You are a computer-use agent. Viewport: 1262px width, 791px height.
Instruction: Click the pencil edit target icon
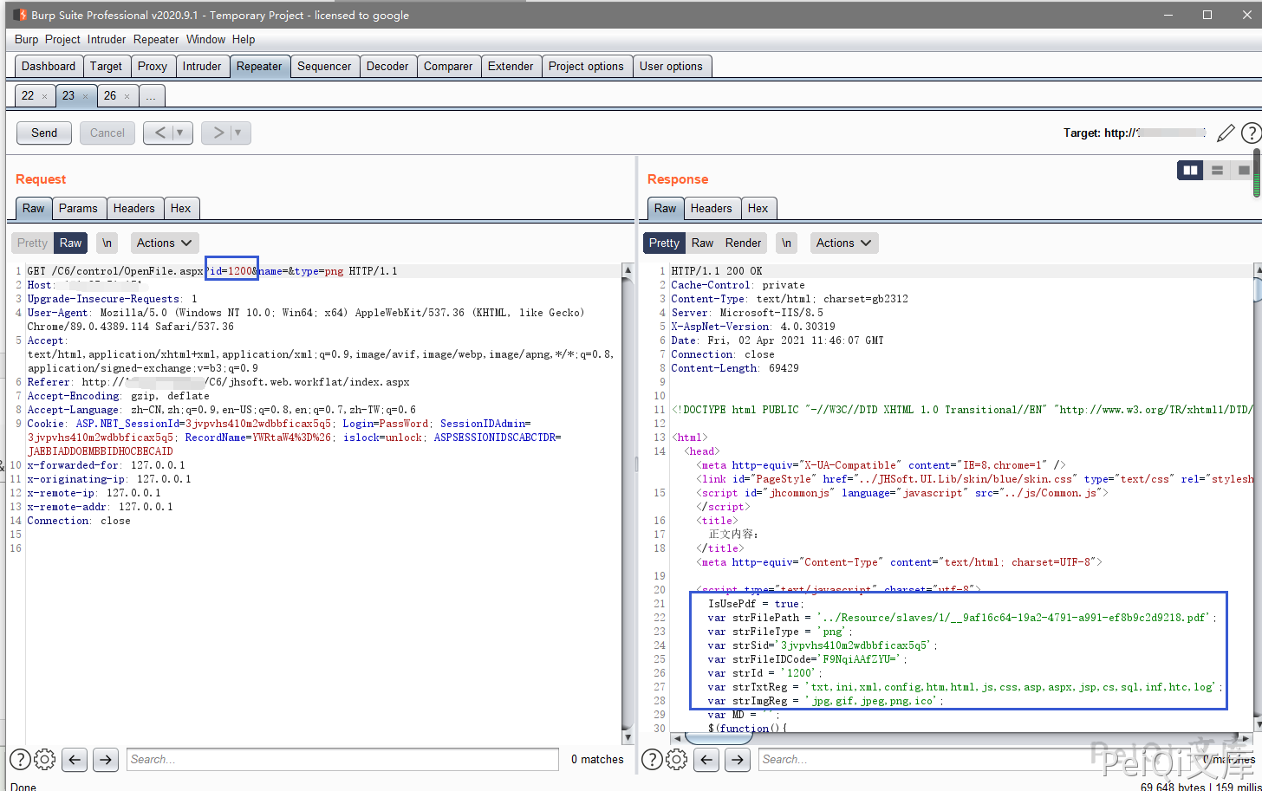point(1225,133)
